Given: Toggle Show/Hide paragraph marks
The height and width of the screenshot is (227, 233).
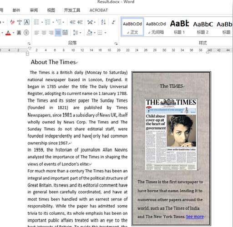Looking at the screenshot, I should tap(113, 22).
